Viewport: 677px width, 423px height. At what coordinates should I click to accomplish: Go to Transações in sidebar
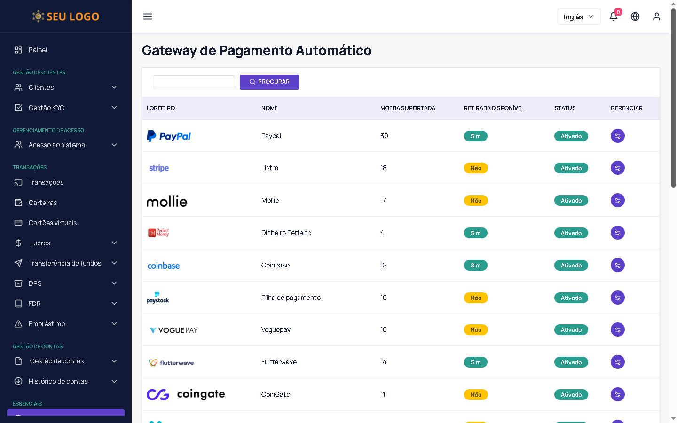pyautogui.click(x=46, y=182)
